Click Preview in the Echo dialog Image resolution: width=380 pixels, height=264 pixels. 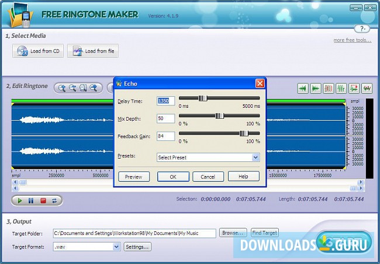(134, 177)
